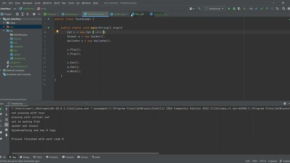Hide the Project panel with minus icon
The image size is (290, 163).
[x=39, y=14]
